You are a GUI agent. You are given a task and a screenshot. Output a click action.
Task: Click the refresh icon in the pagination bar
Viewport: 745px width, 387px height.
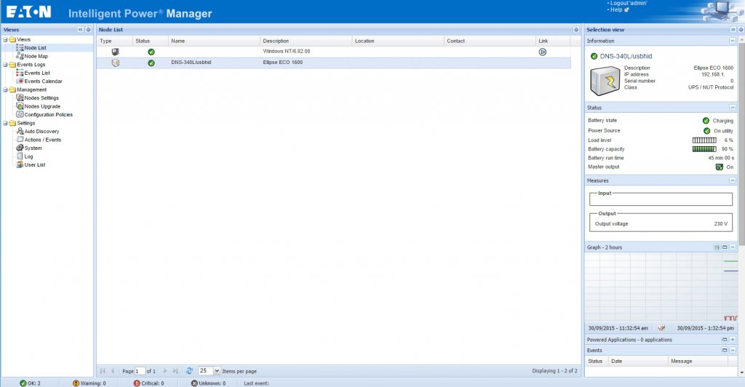(x=189, y=371)
